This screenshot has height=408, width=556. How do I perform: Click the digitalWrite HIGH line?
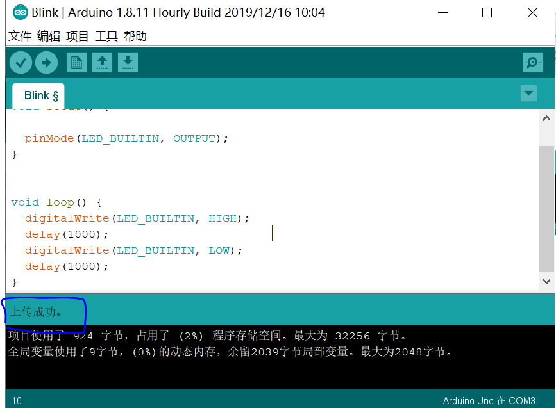coord(137,218)
